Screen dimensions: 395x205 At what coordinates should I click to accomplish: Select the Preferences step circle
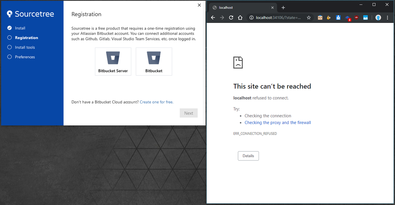click(x=9, y=57)
